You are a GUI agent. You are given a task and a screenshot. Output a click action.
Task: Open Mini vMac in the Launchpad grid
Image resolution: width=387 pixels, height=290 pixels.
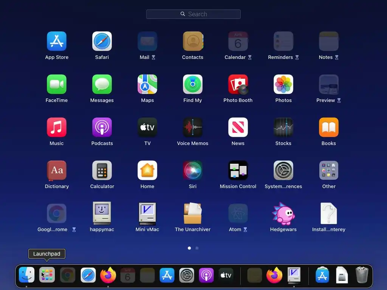coord(147,214)
